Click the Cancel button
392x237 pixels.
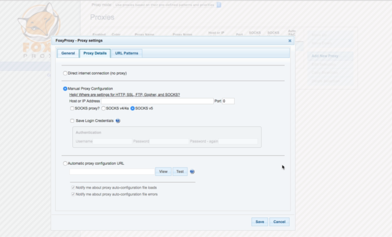tap(279, 222)
